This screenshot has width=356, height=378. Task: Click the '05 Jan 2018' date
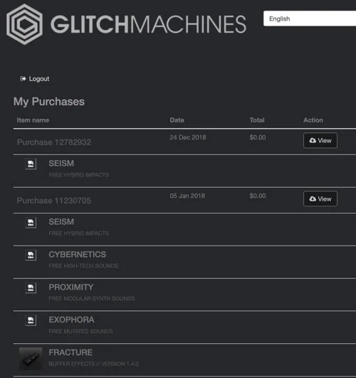click(187, 196)
